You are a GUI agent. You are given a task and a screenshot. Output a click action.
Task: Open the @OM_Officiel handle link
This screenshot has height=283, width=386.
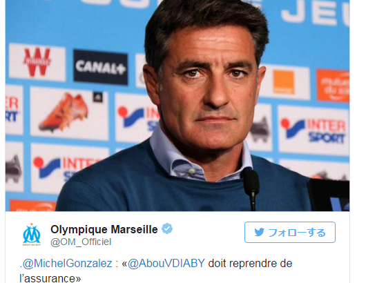click(81, 242)
